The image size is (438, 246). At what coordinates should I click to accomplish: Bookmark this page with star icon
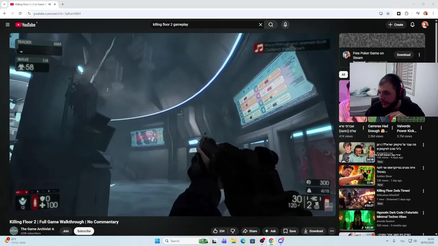pyautogui.click(x=388, y=14)
